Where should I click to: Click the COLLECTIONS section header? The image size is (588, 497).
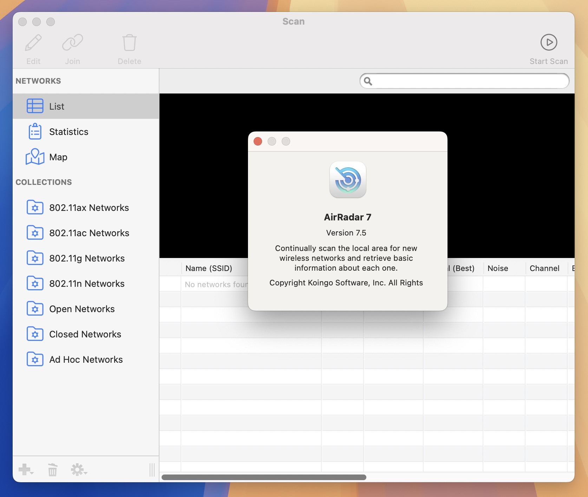[x=44, y=182]
